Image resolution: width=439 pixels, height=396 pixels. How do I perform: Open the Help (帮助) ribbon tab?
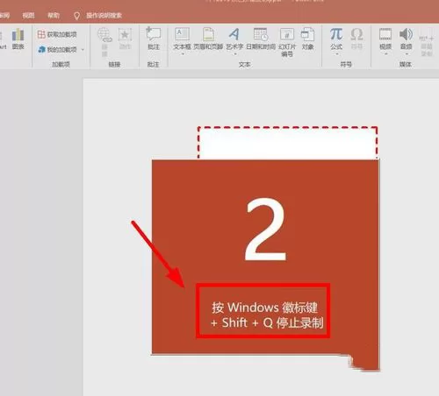point(54,15)
